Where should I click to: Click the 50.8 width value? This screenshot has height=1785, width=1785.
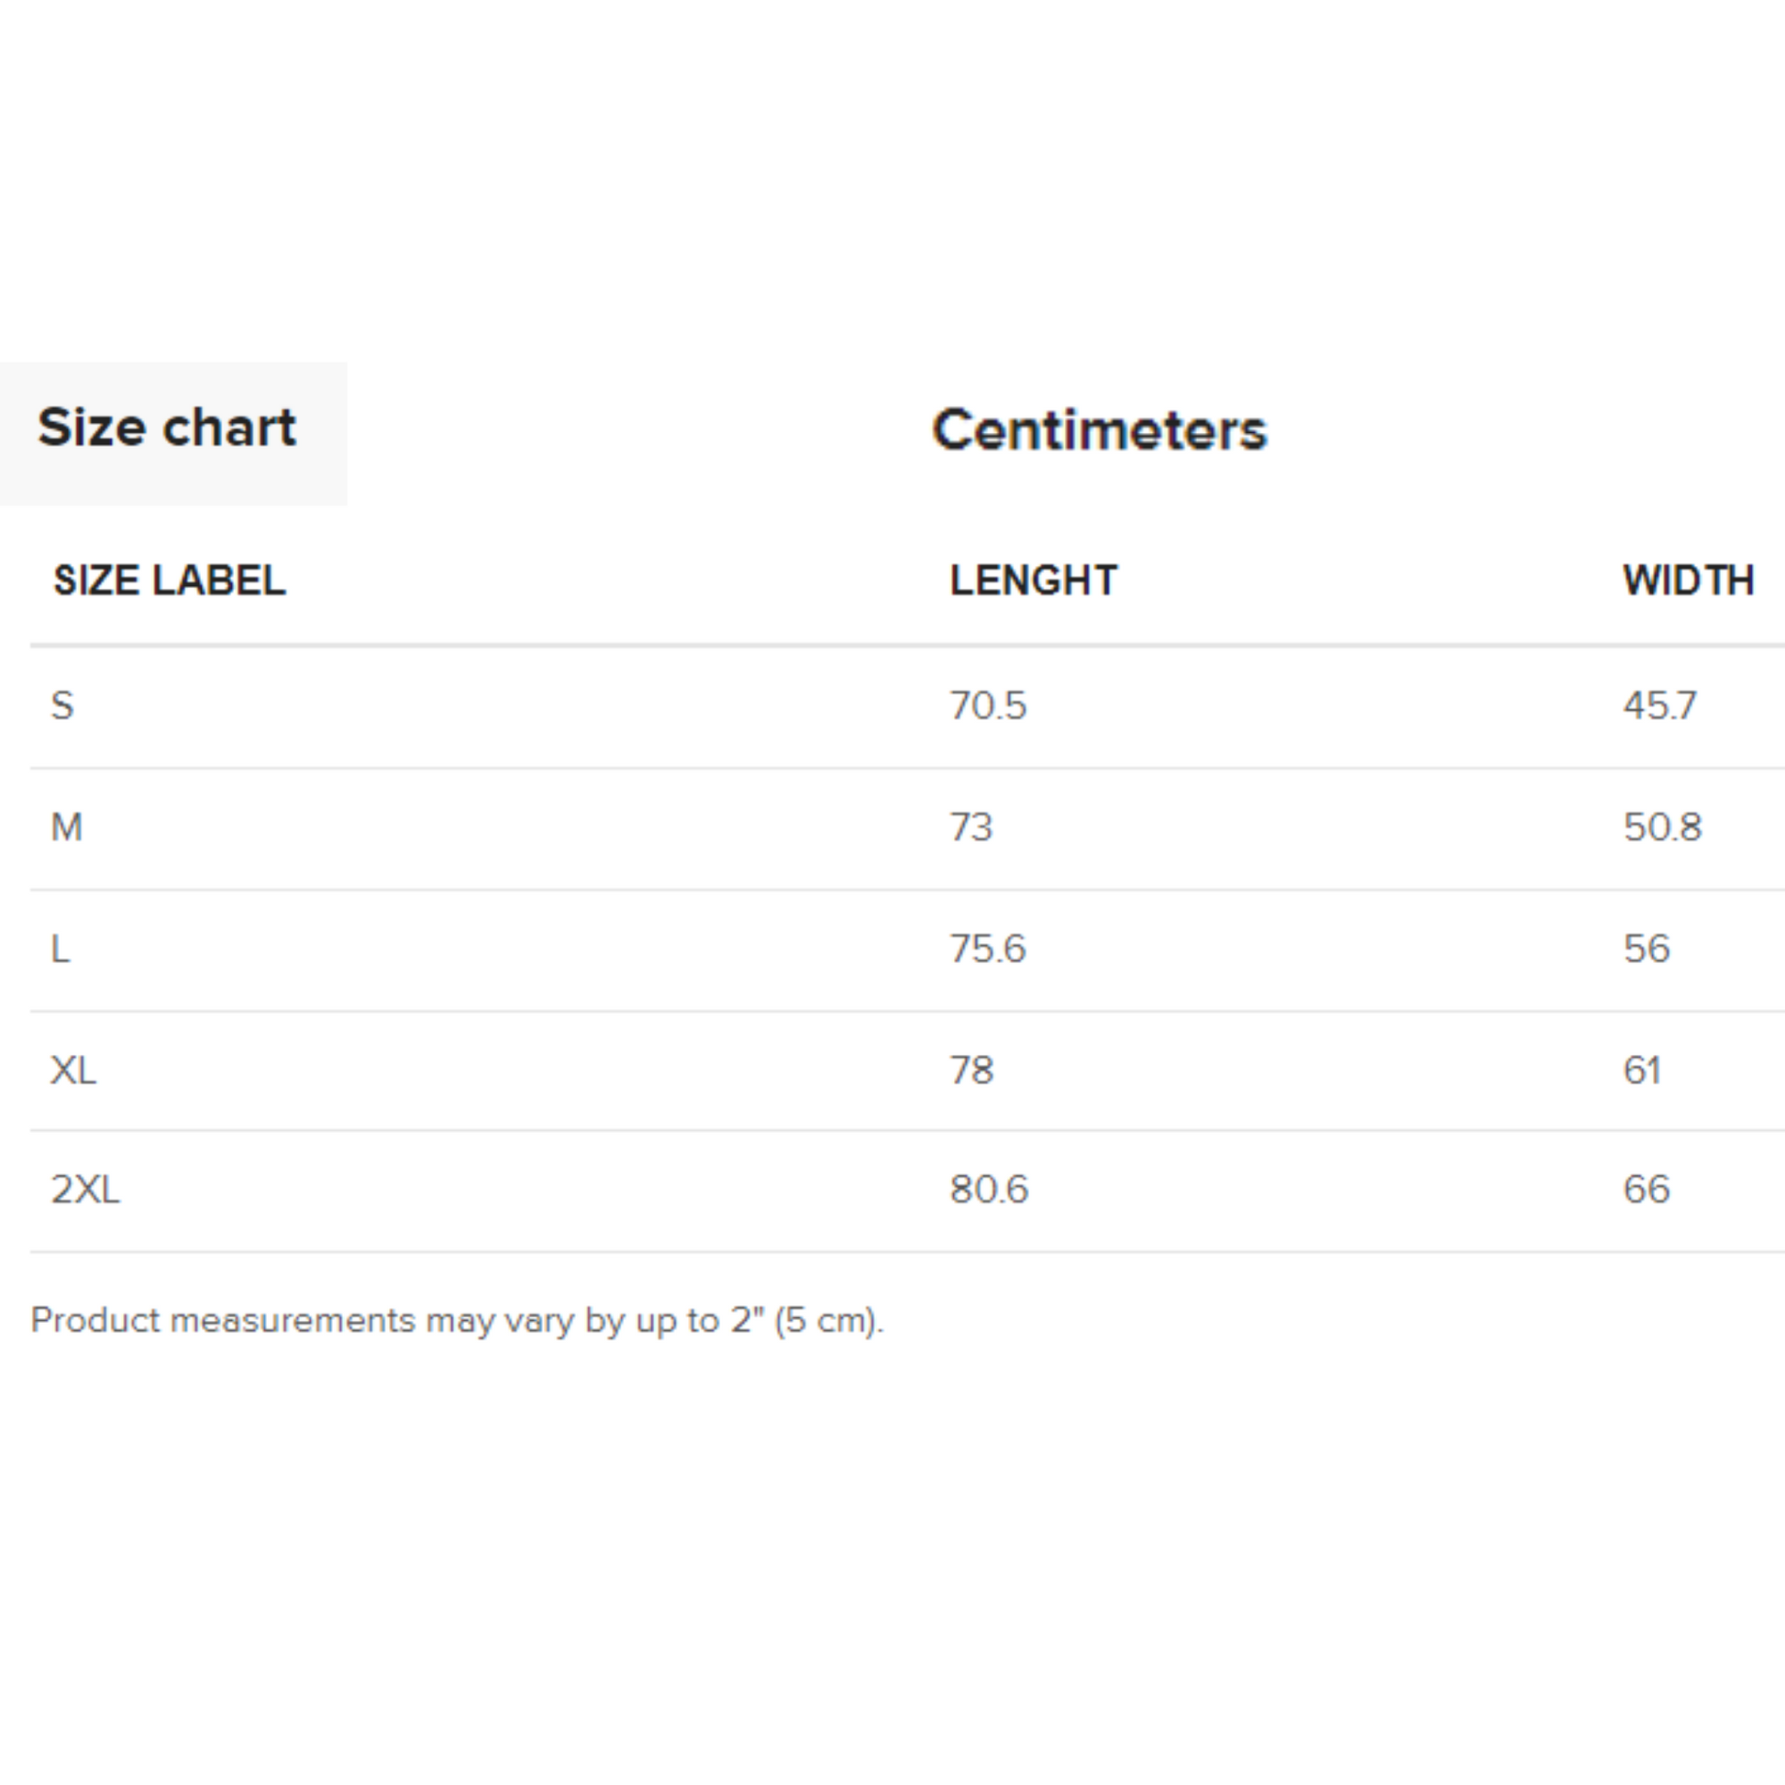pos(1662,826)
